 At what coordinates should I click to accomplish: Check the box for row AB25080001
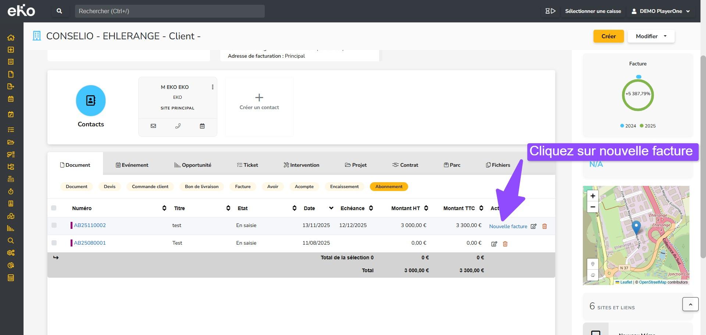pyautogui.click(x=54, y=243)
